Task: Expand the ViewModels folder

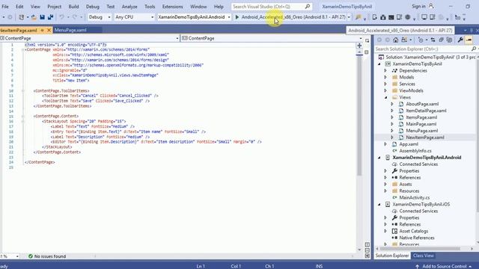Action: (x=385, y=90)
